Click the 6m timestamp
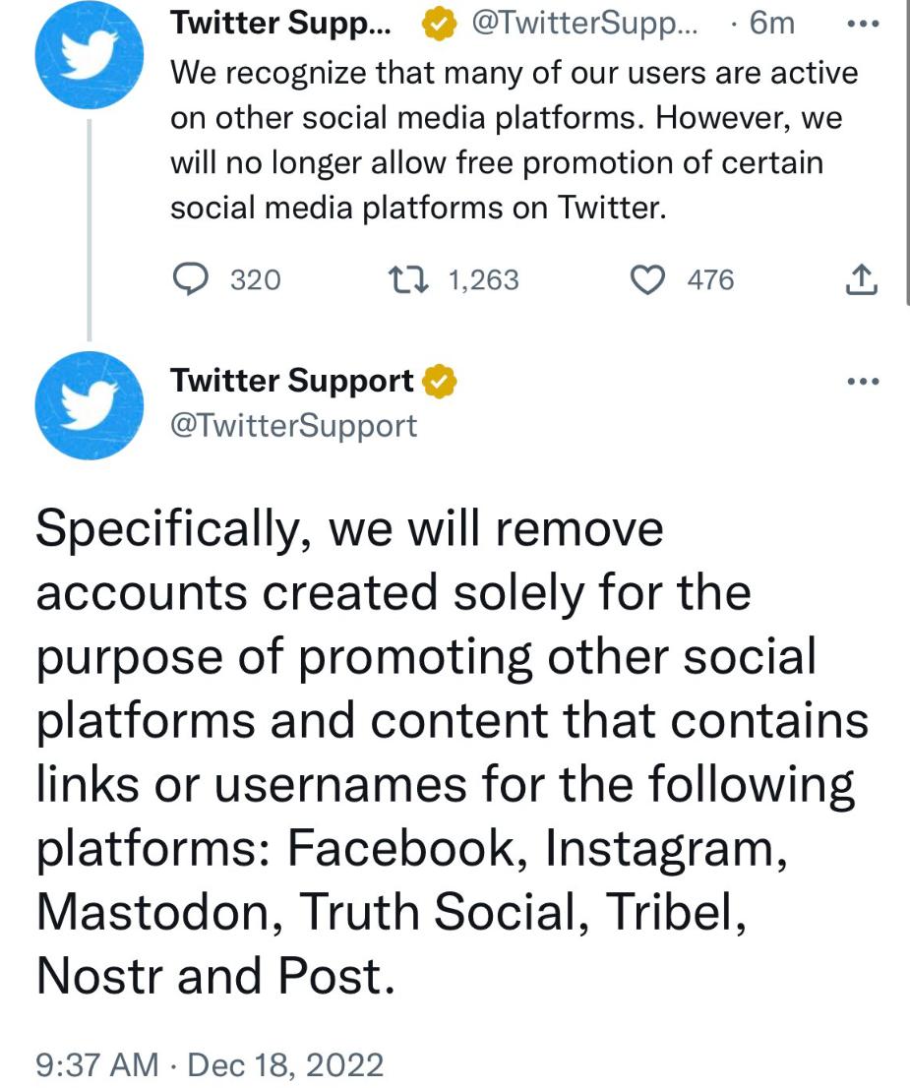The width and height of the screenshot is (910, 1088). tap(770, 24)
